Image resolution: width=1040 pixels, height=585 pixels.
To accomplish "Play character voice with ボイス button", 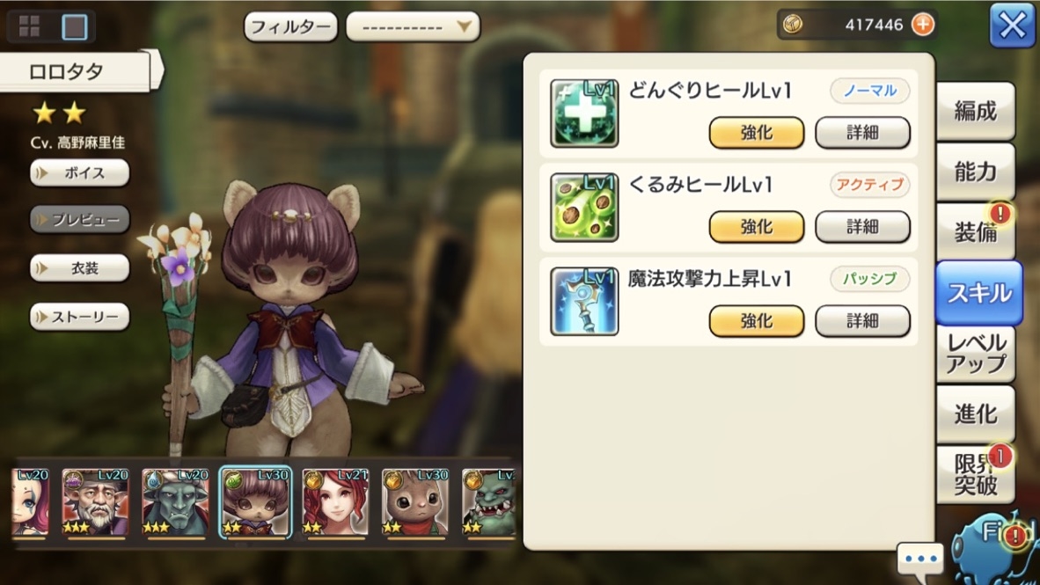I will [x=79, y=173].
